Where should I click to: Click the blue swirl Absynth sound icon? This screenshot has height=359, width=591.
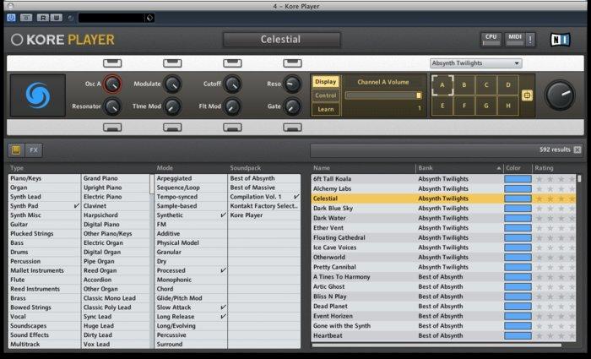click(x=38, y=95)
